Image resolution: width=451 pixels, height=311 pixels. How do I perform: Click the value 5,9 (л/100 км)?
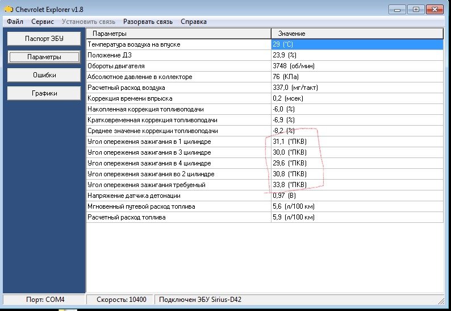(294, 217)
